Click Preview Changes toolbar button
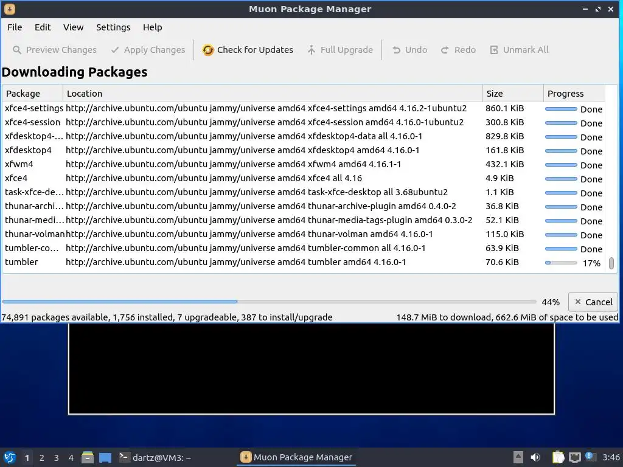Image resolution: width=623 pixels, height=467 pixels. 55,50
